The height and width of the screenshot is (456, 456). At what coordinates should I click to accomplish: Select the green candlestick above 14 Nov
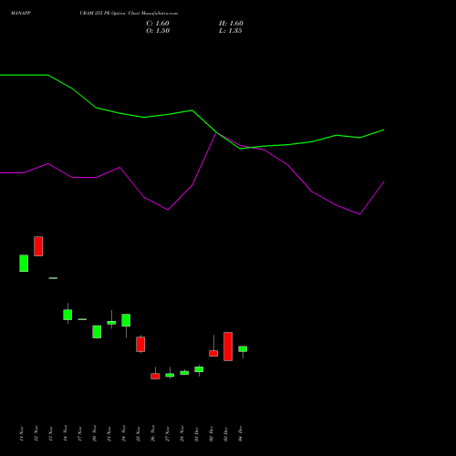coord(67,315)
